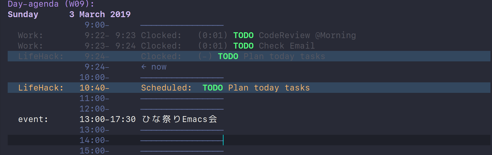Toggle the TODO keyword beside CodeReview

coord(243,35)
